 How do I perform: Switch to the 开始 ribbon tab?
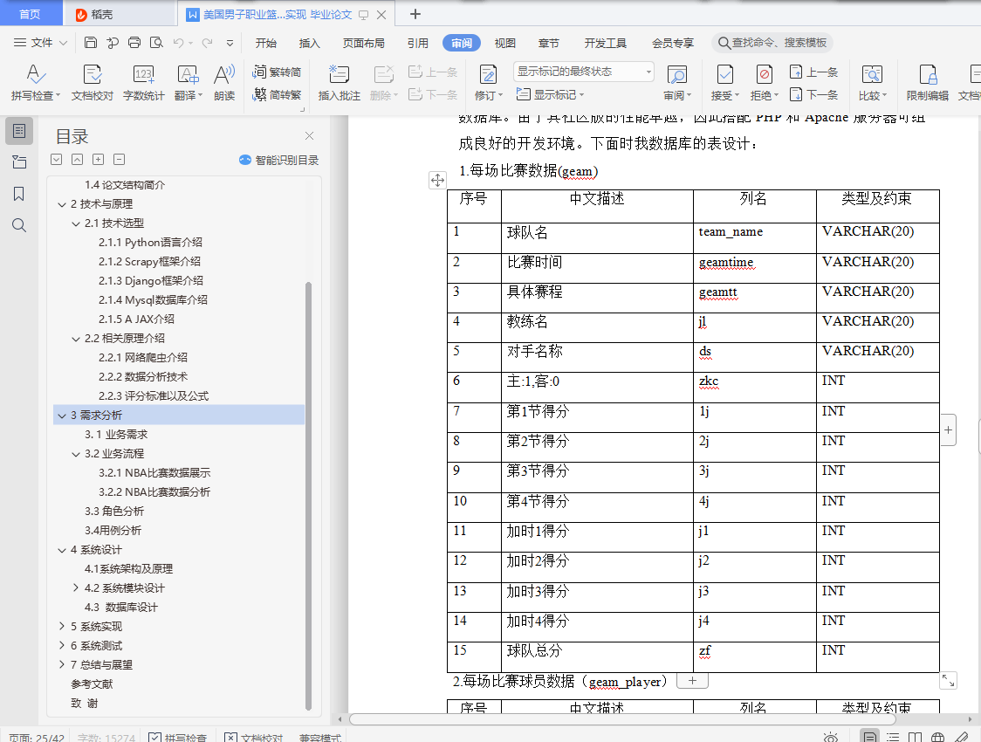(266, 43)
